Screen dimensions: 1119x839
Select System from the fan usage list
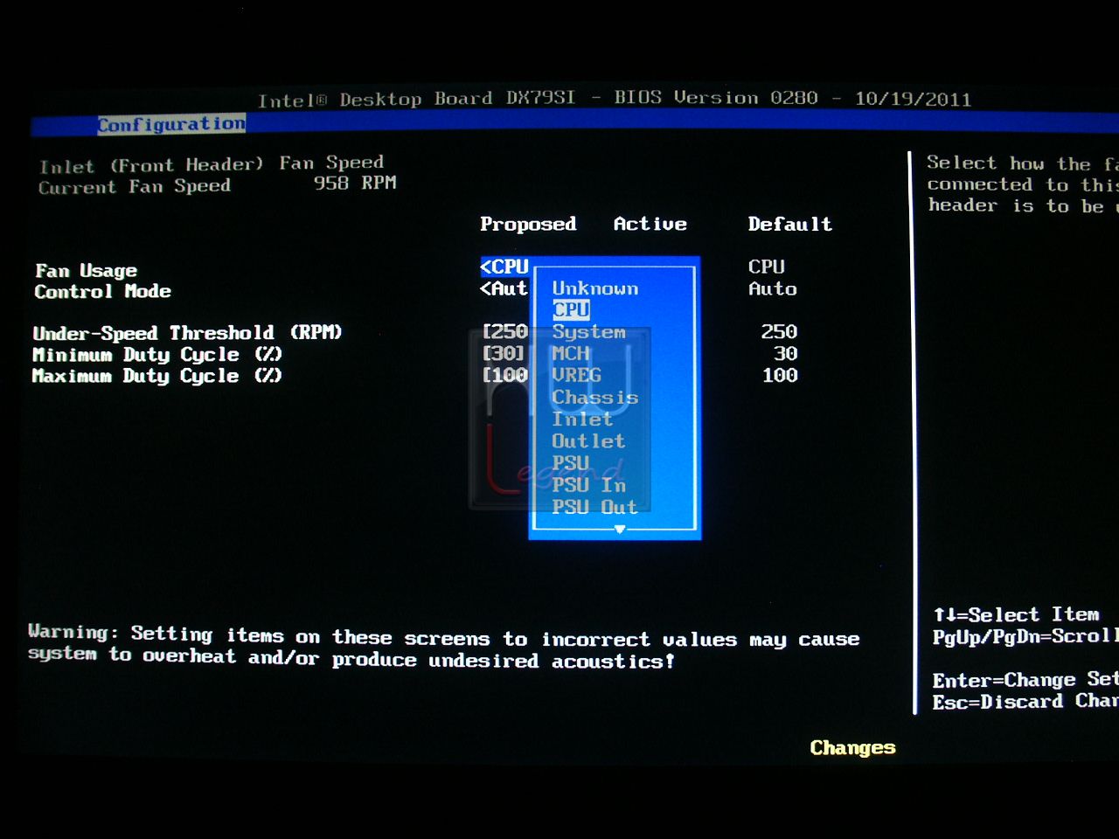588,332
